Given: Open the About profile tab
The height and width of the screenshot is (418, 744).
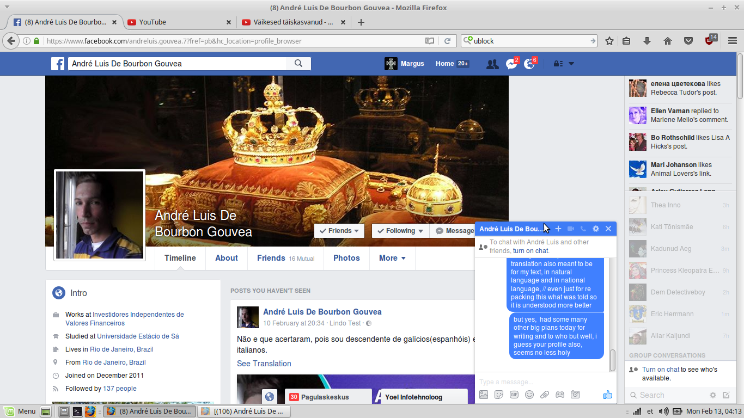Looking at the screenshot, I should (227, 258).
